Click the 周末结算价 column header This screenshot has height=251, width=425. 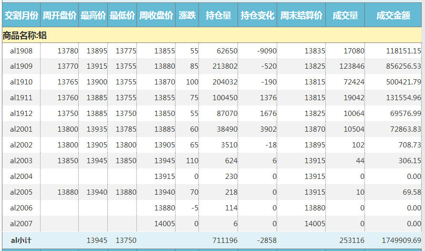pyautogui.click(x=301, y=16)
